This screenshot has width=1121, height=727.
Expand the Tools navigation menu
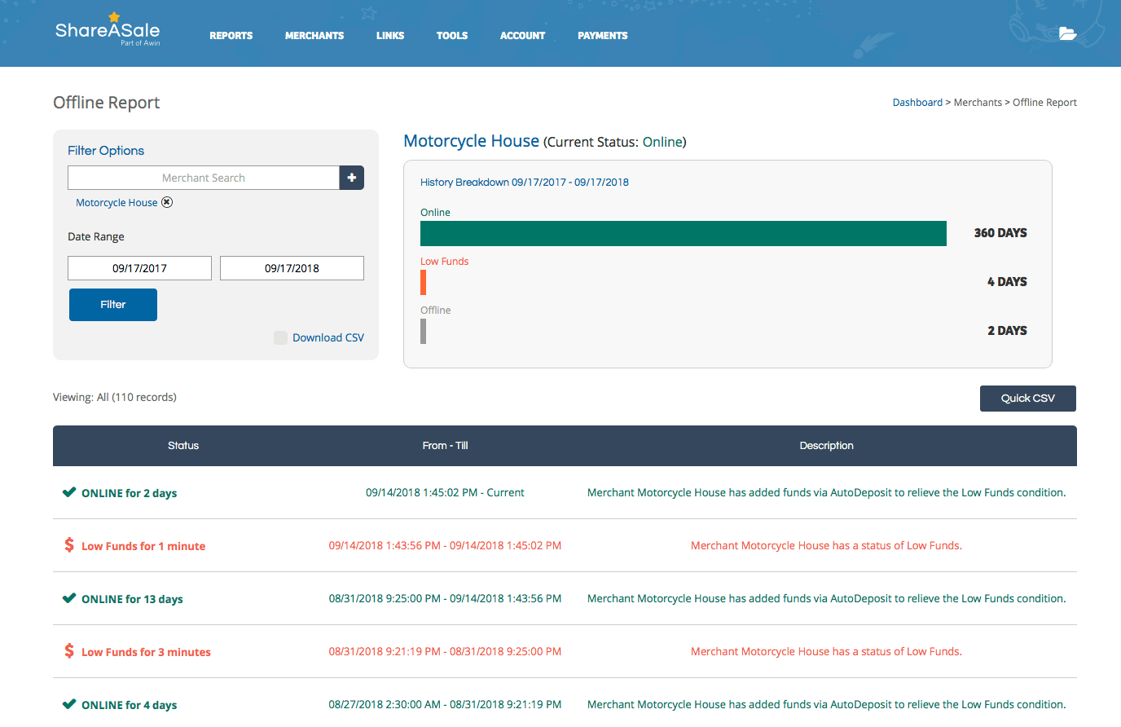click(452, 36)
